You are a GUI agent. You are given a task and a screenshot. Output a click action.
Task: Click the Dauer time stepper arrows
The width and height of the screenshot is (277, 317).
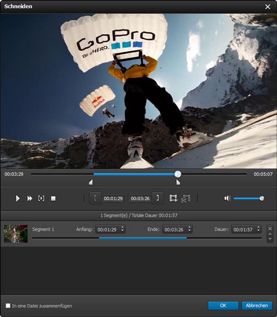(x=258, y=229)
